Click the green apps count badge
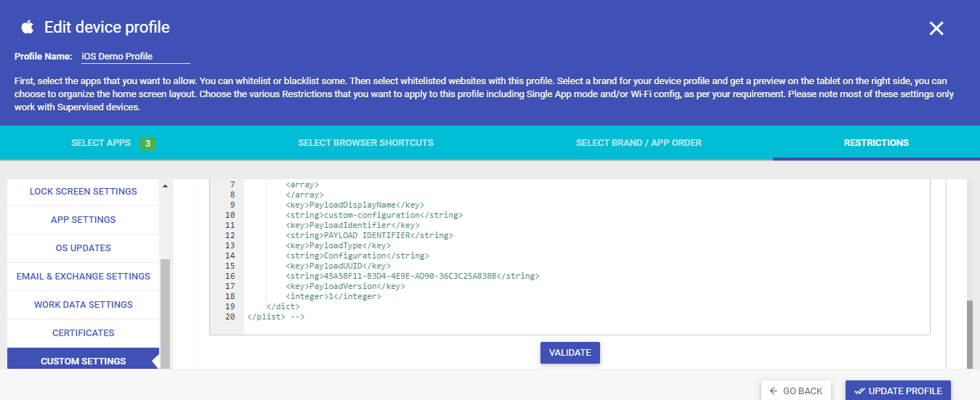980x400 pixels. pyautogui.click(x=147, y=144)
